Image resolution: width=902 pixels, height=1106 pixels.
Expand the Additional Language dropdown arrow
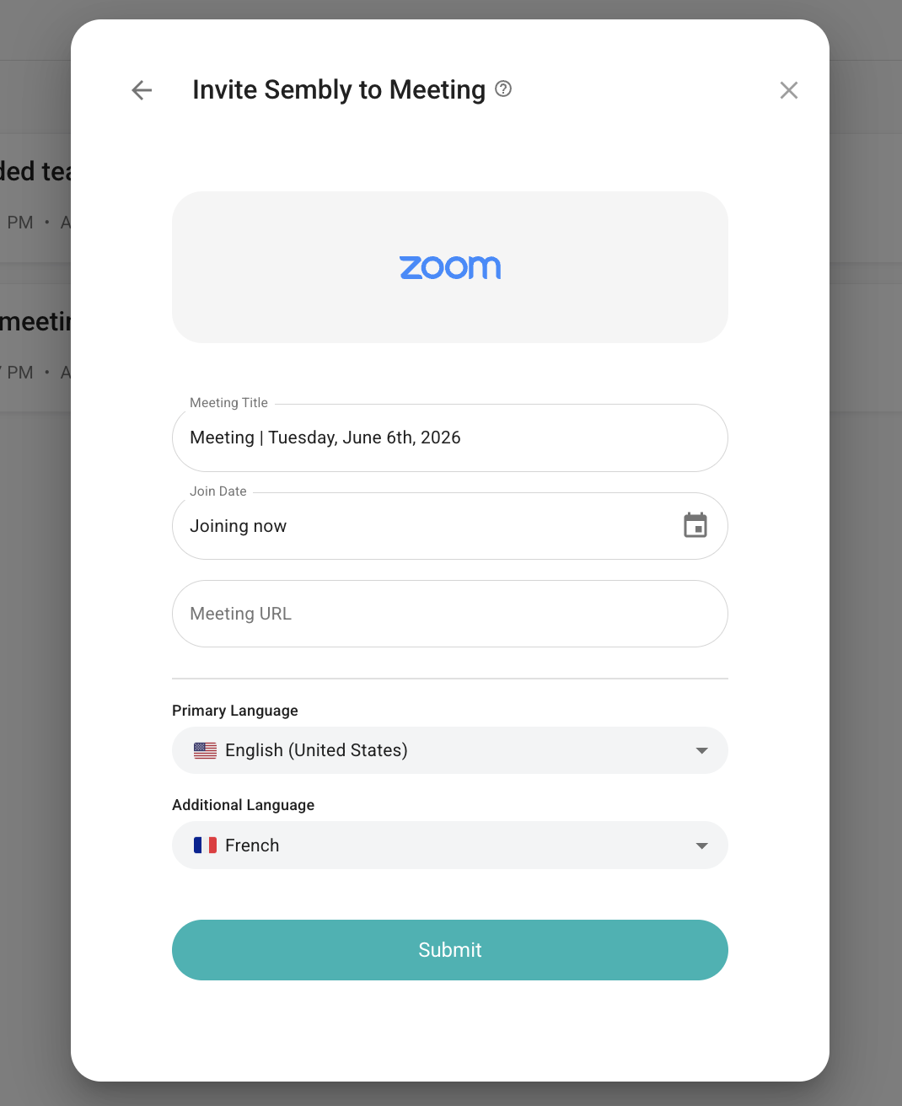701,846
